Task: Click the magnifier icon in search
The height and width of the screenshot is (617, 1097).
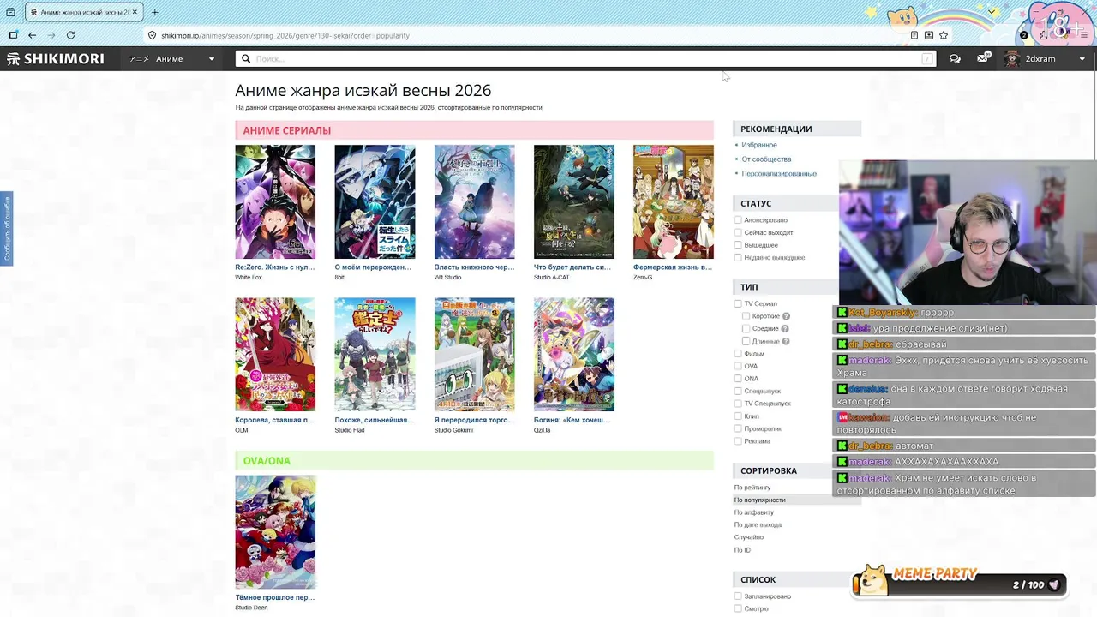Action: pyautogui.click(x=246, y=58)
